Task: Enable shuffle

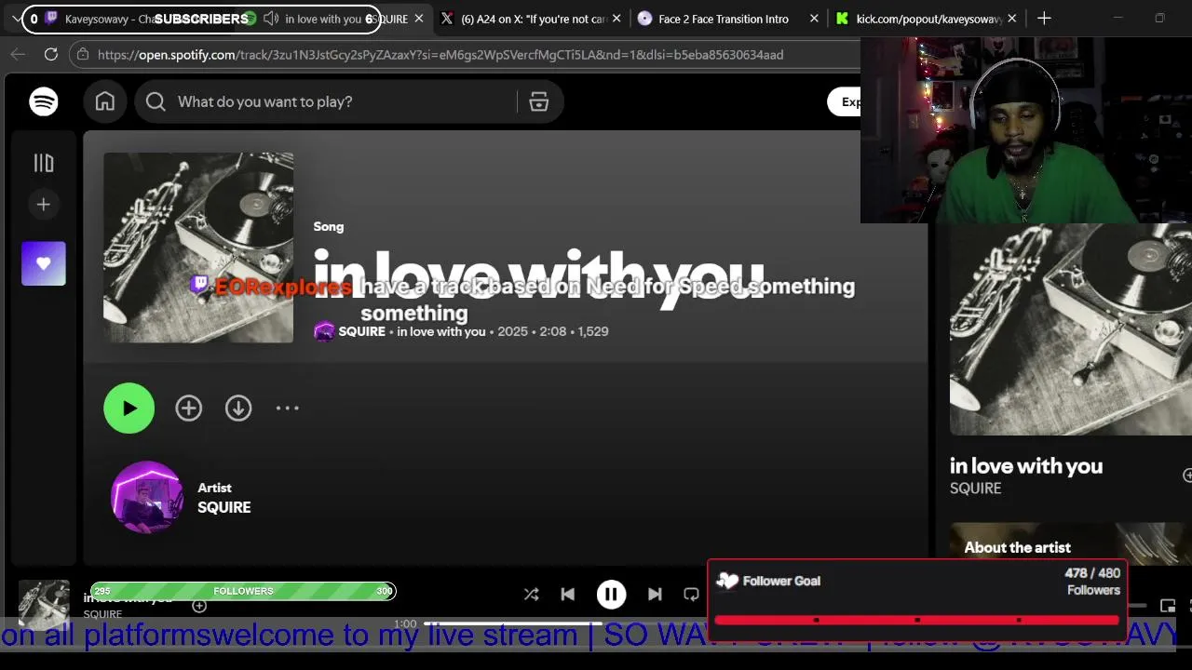Action: pyautogui.click(x=531, y=595)
